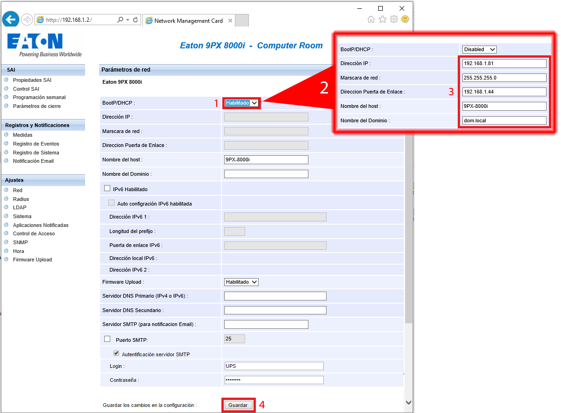Click the Parámetros de red heading
The height and width of the screenshot is (413, 561).
(126, 70)
